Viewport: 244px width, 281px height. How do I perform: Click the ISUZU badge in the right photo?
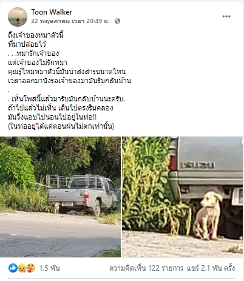tap(198, 165)
